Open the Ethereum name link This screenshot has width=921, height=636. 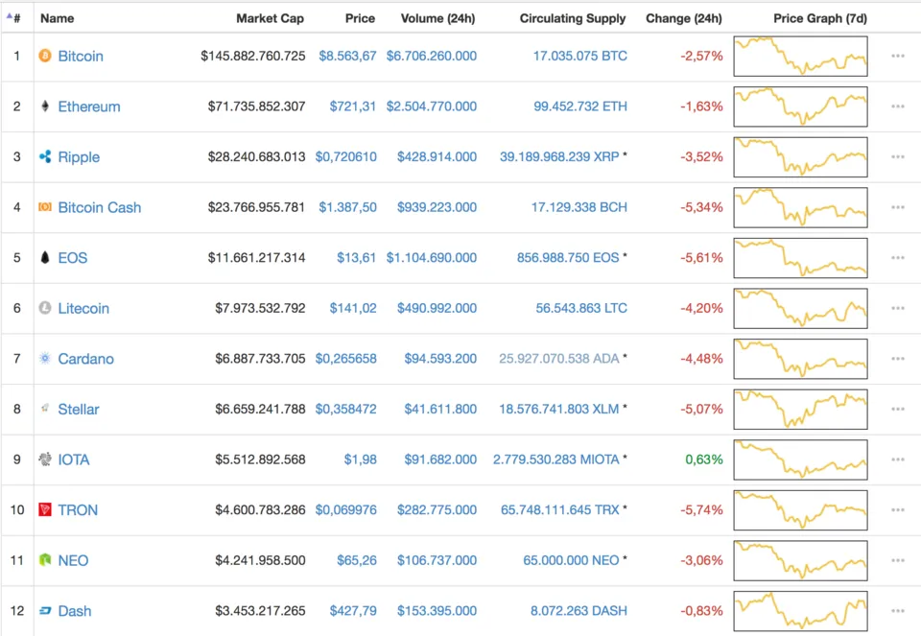pyautogui.click(x=88, y=106)
